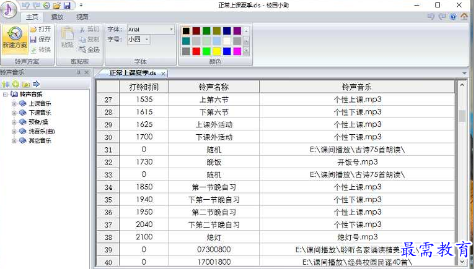Screen dimensions: 476x269
Task: Select the olive color swatch
Action: 217,30
